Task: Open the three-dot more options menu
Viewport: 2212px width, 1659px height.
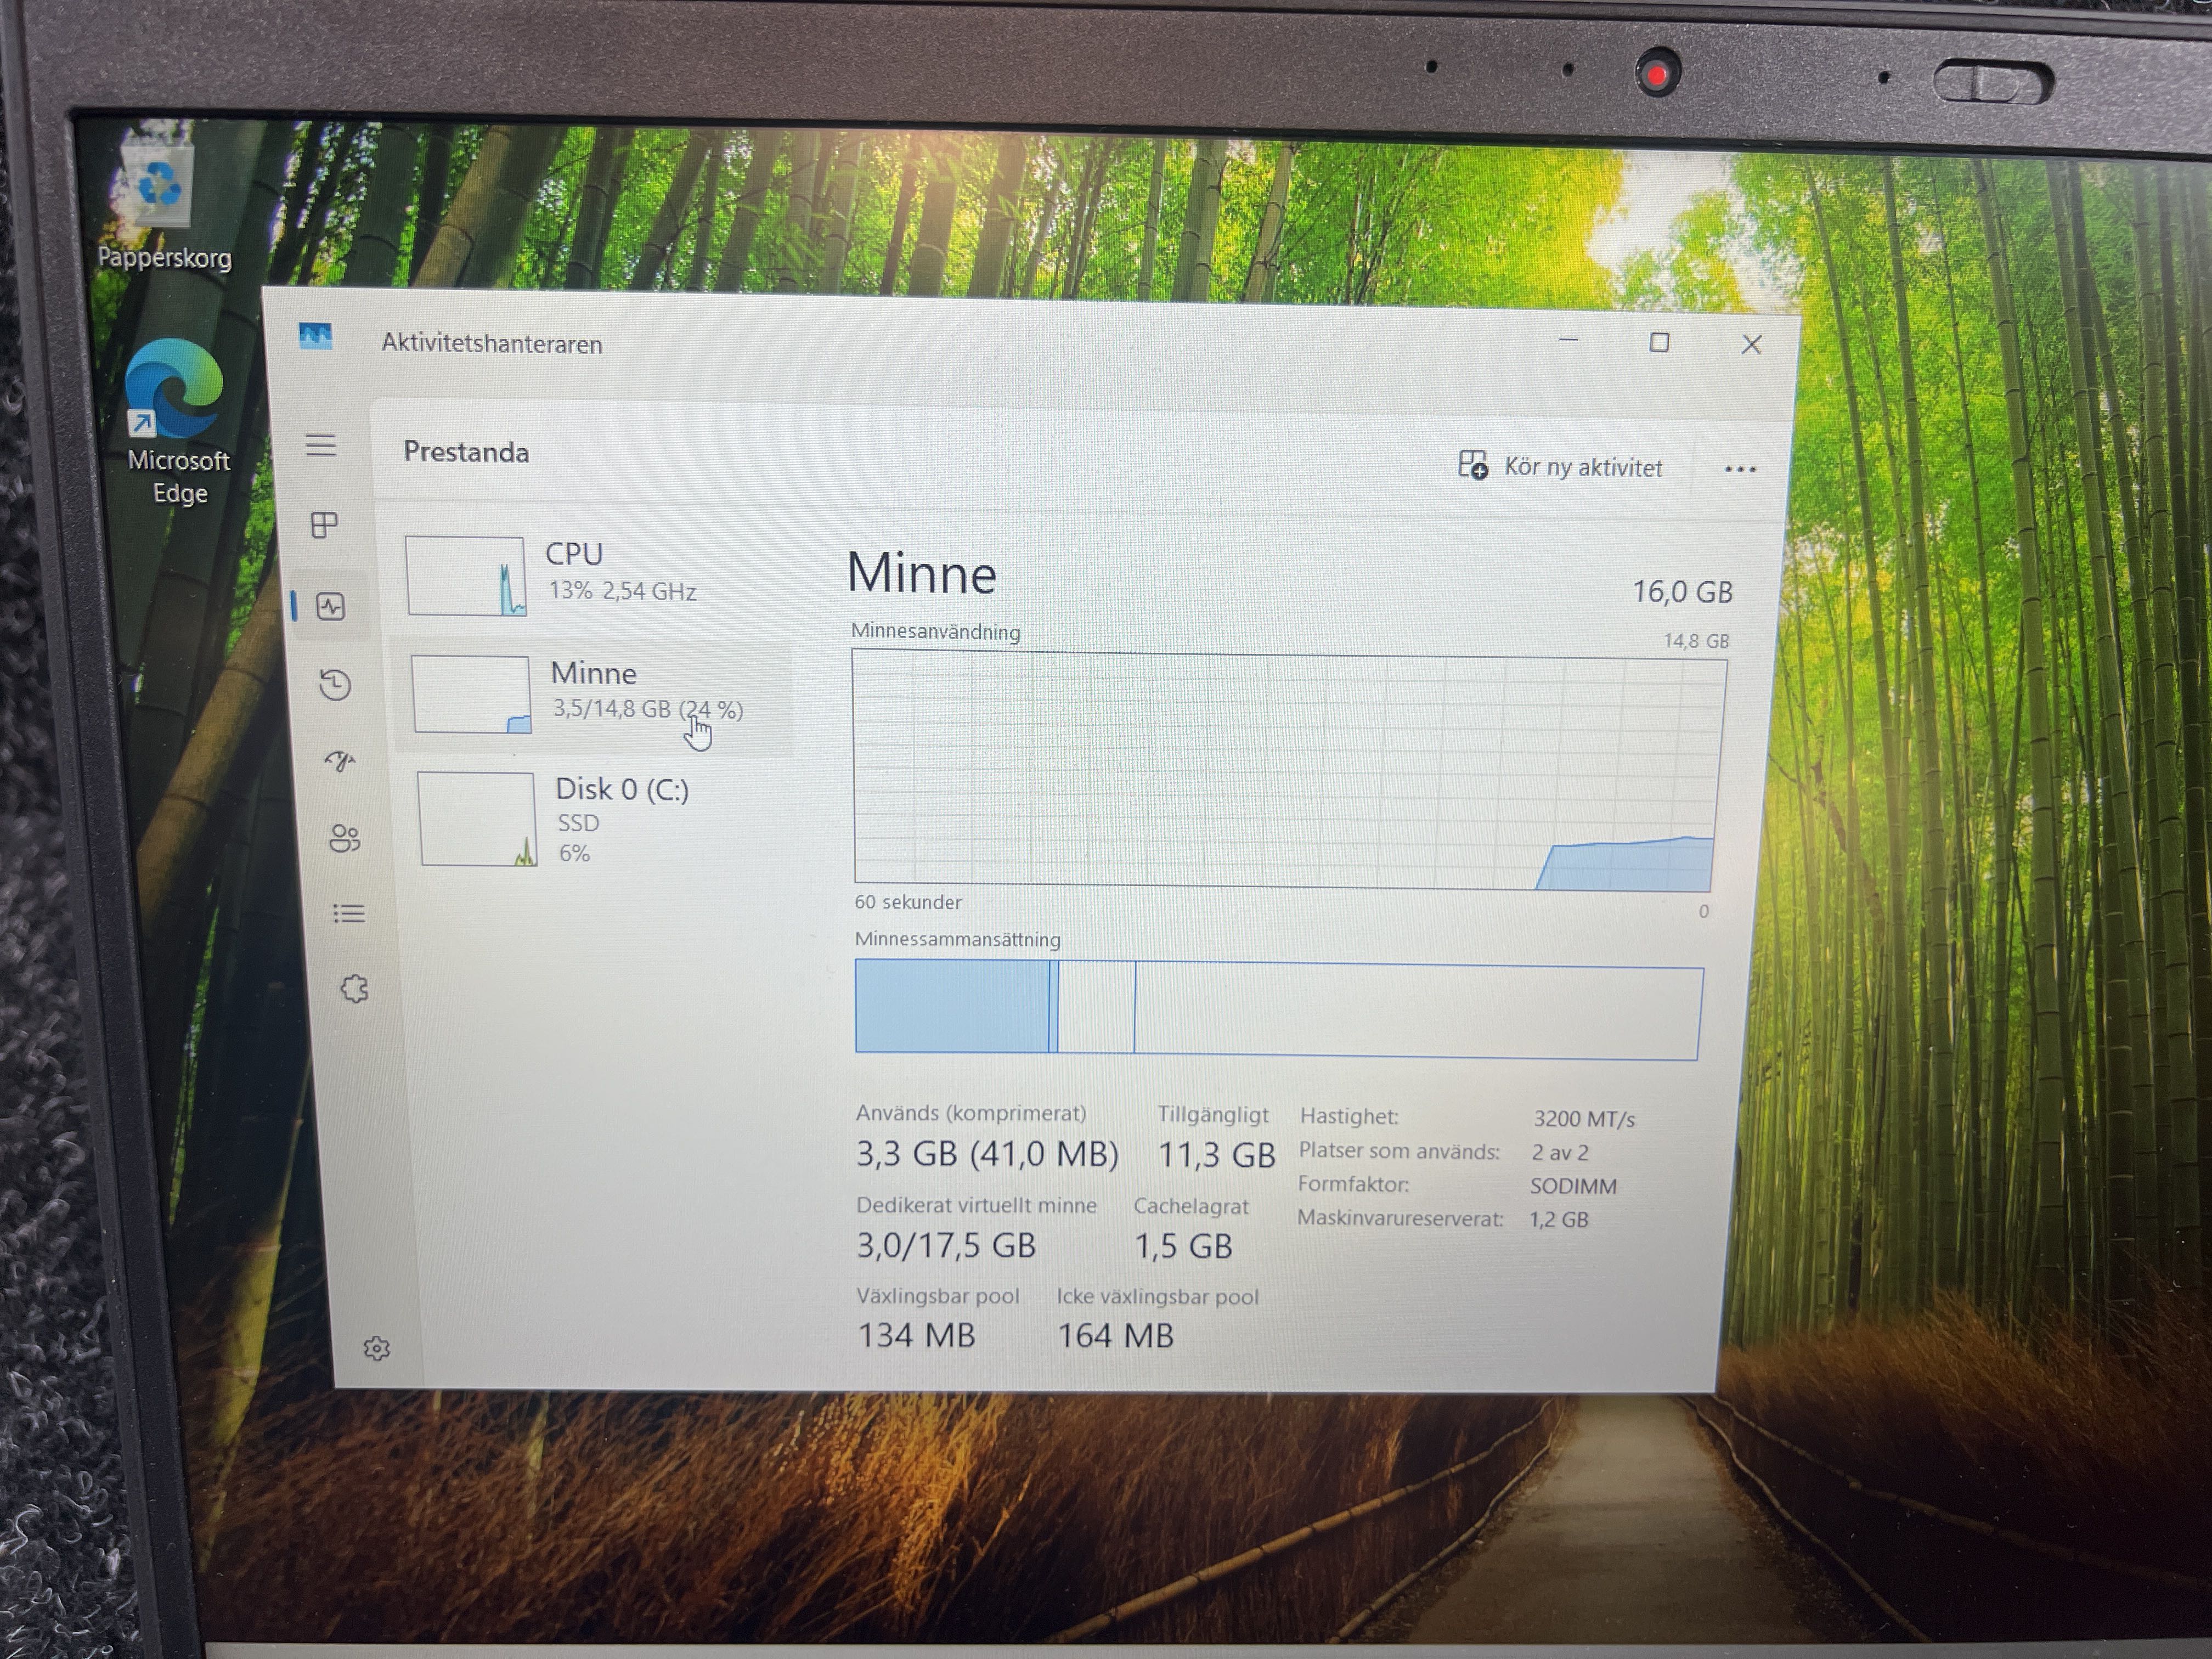Action: 1740,469
